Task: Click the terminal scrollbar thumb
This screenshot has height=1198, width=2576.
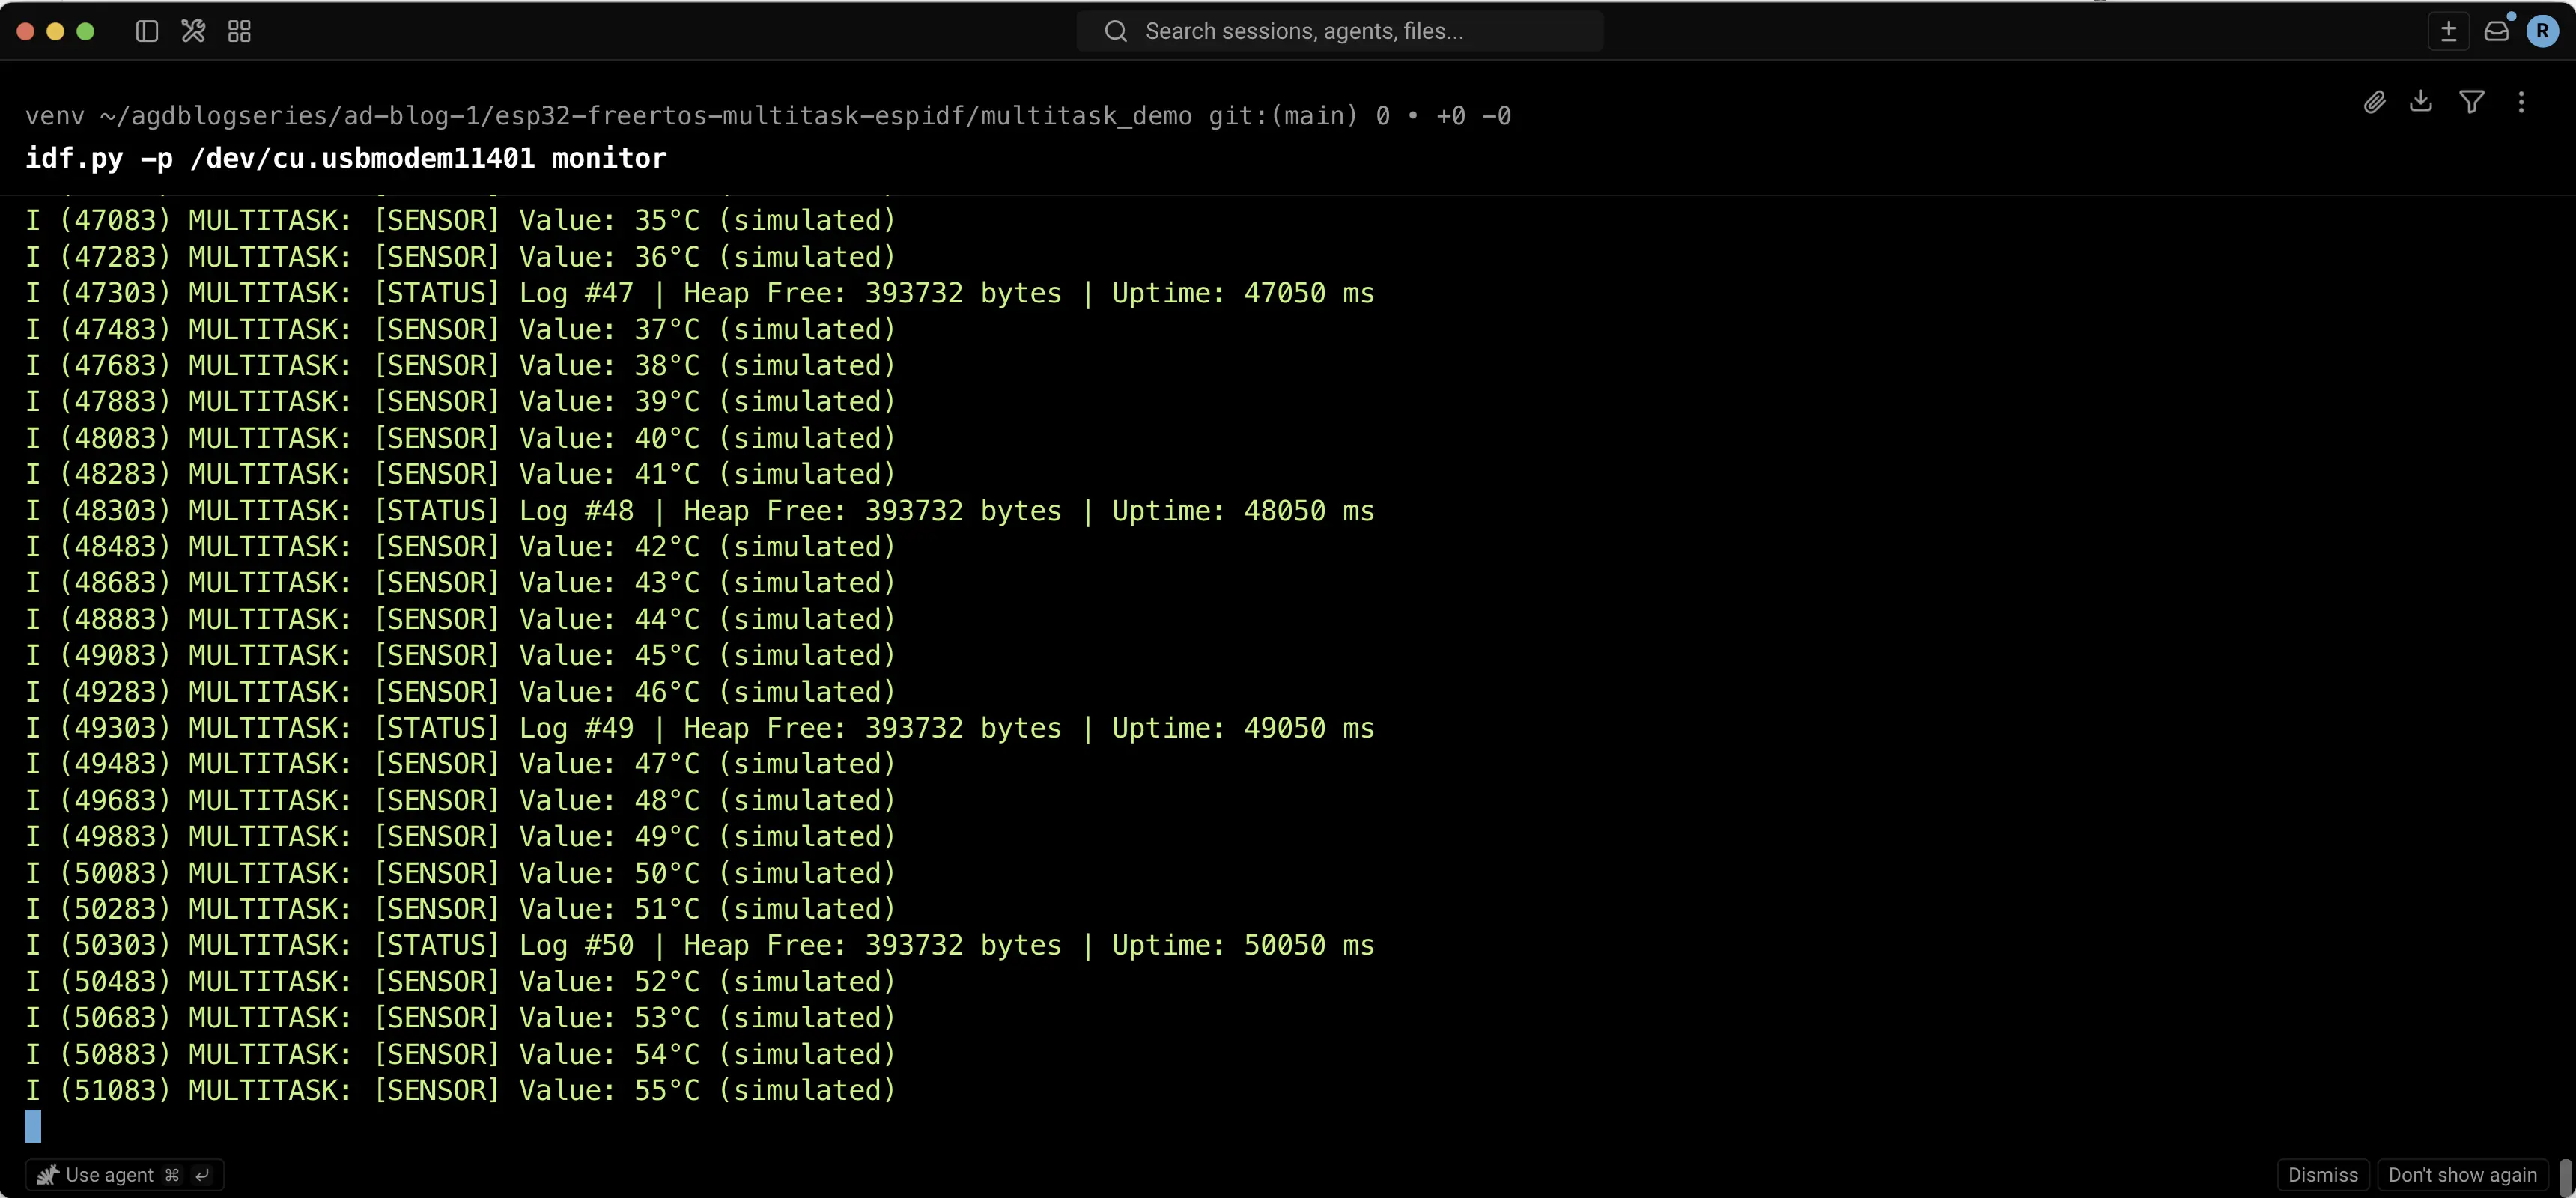Action: pos(2565,1176)
